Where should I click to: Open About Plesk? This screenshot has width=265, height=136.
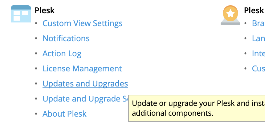pyautogui.click(x=64, y=114)
